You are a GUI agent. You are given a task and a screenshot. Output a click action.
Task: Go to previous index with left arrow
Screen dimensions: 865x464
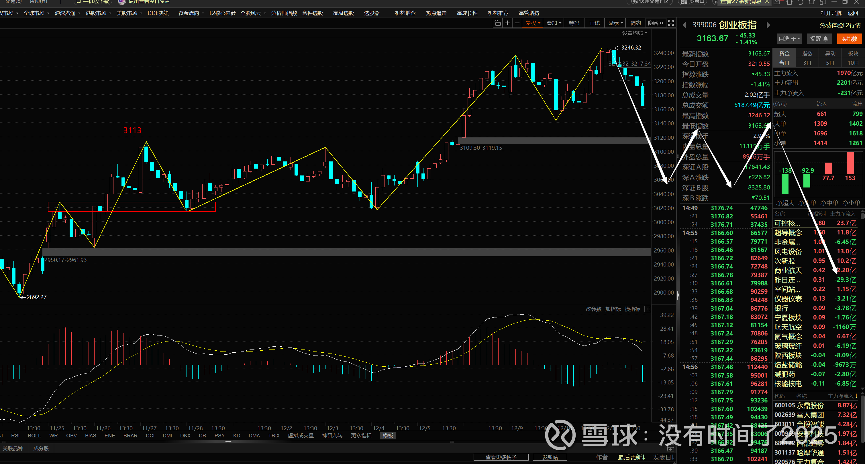point(684,25)
